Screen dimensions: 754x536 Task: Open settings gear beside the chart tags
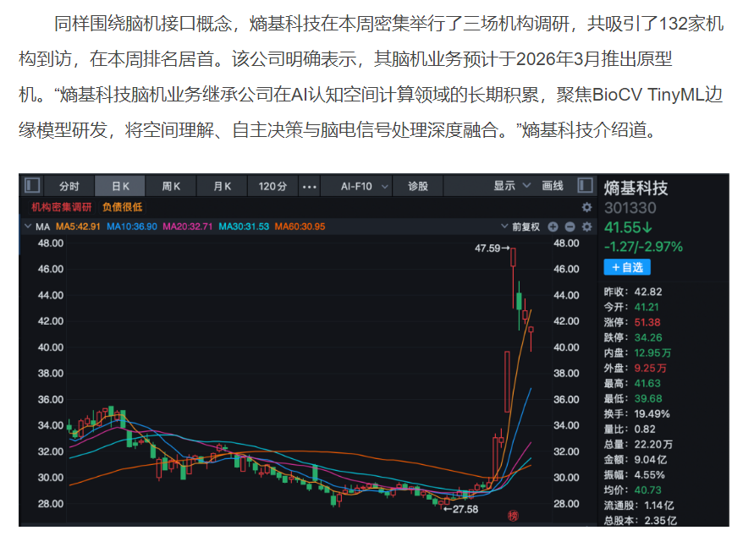coord(586,207)
